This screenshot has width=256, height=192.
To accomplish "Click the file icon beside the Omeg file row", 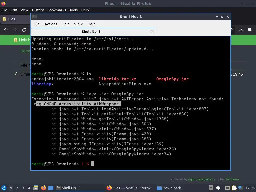I will (x=15, y=74).
